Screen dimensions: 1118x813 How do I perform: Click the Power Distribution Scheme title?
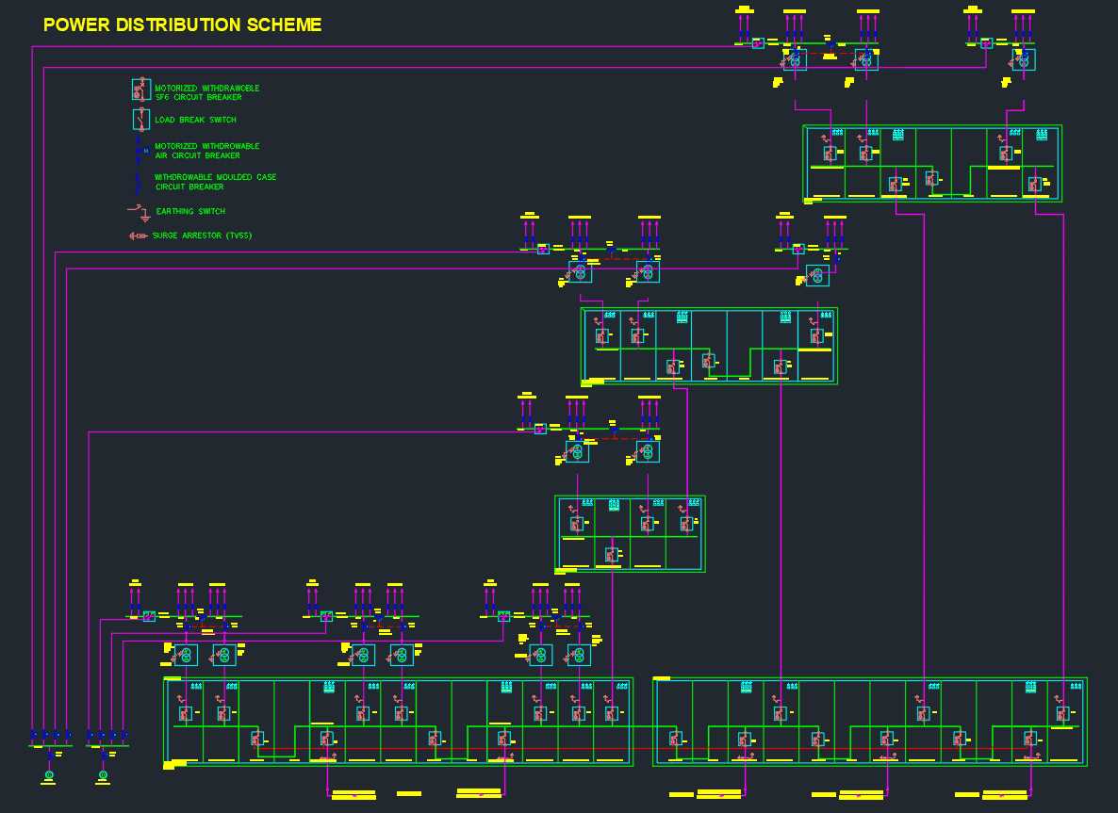183,24
